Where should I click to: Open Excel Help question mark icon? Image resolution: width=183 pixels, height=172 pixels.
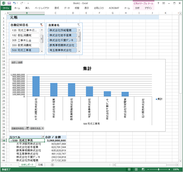coord(158,3)
